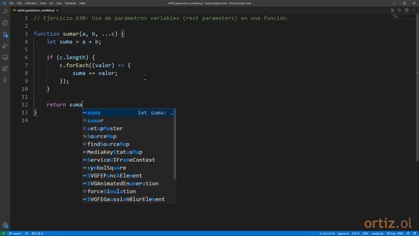Open errors and warnings count in status bar
Screen dimensions: 419x236
(37, 233)
